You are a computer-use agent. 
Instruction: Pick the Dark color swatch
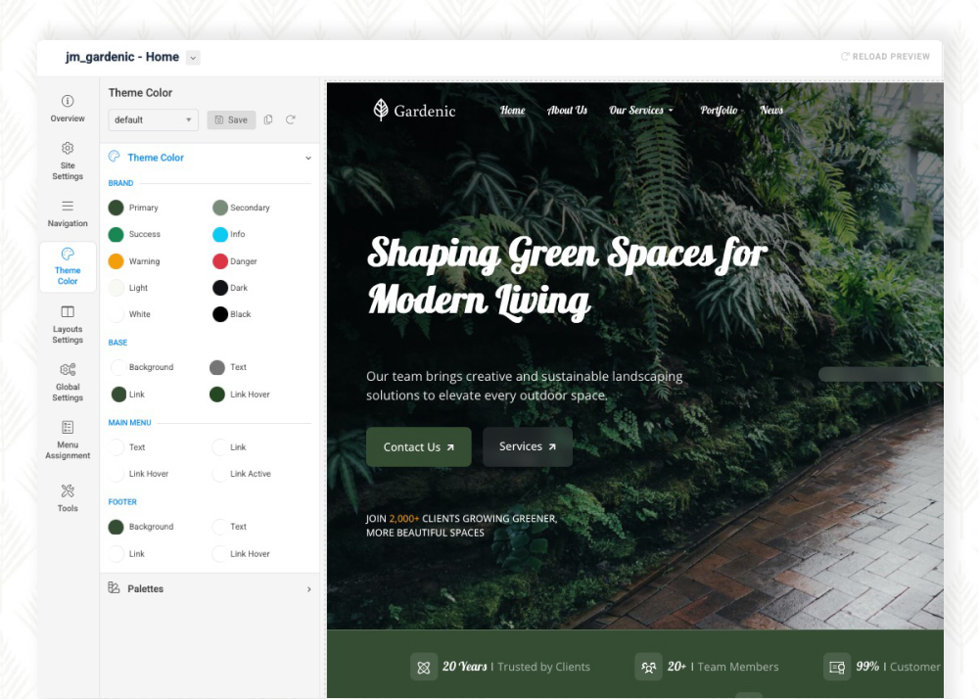point(219,288)
